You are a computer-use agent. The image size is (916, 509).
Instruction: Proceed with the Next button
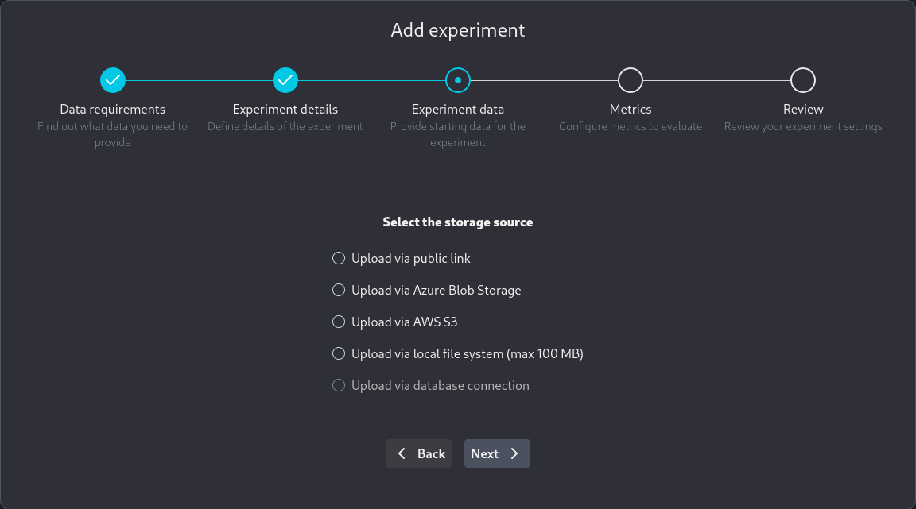tap(496, 453)
